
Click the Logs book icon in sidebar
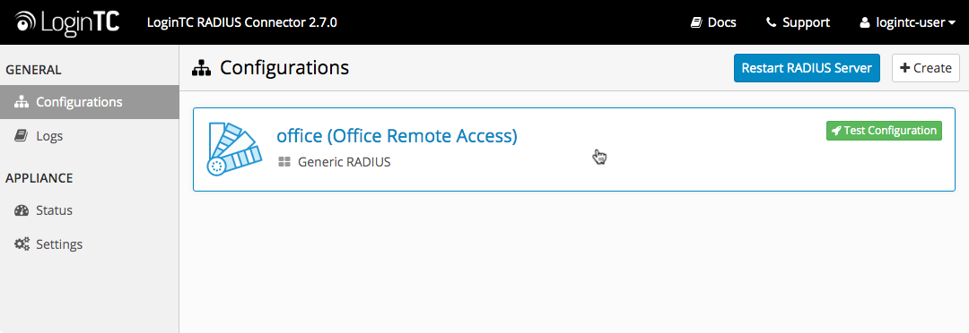tap(21, 136)
